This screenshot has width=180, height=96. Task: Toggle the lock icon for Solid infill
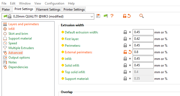pos(125,65)
